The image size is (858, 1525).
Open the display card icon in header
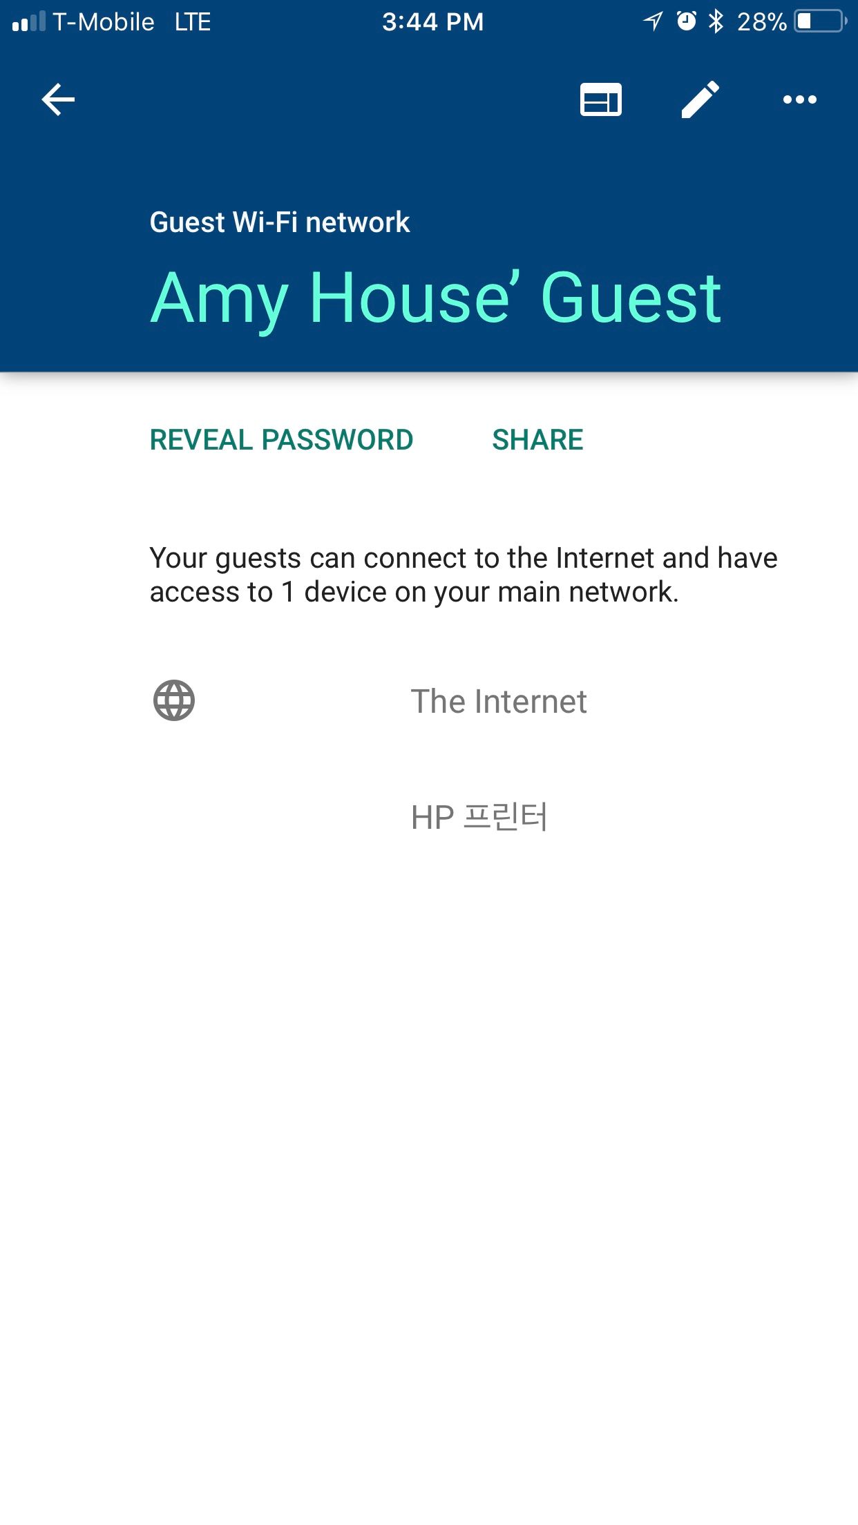click(x=600, y=99)
